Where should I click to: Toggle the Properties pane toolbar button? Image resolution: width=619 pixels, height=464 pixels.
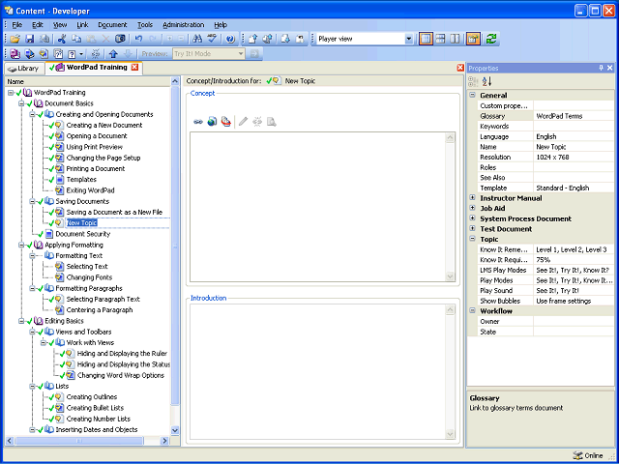coord(473,39)
